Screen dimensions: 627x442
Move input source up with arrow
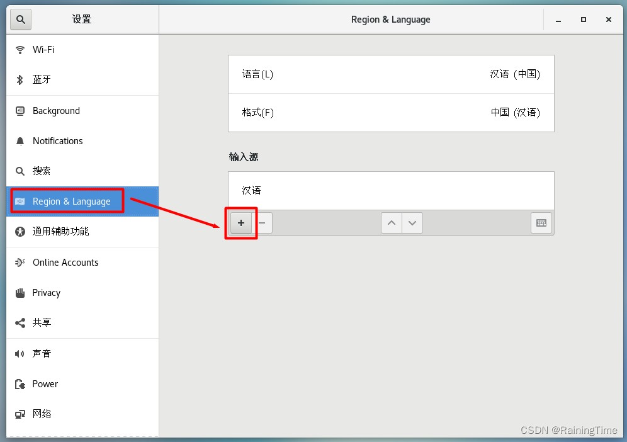tap(392, 223)
